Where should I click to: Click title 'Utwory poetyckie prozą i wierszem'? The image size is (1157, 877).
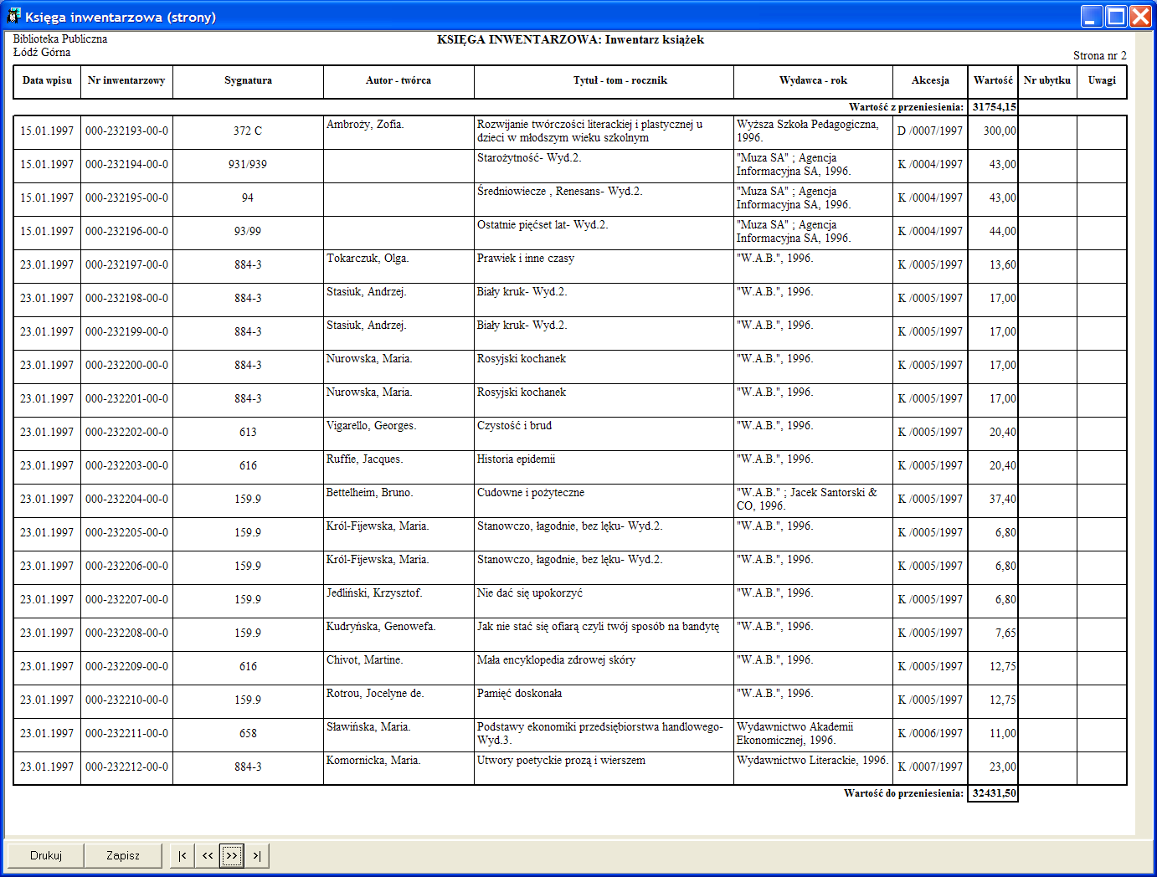[x=561, y=761]
